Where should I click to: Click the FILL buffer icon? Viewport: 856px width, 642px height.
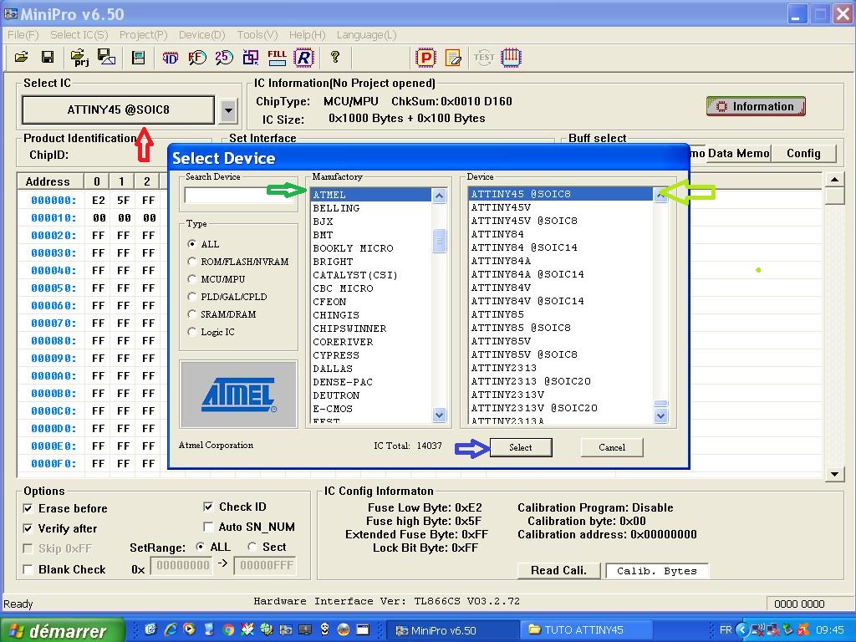pos(277,58)
